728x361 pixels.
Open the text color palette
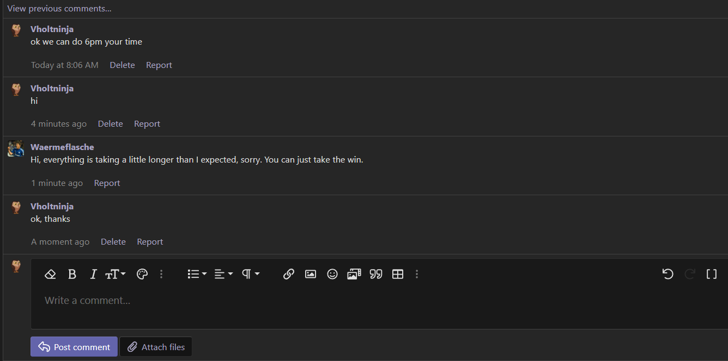click(142, 274)
